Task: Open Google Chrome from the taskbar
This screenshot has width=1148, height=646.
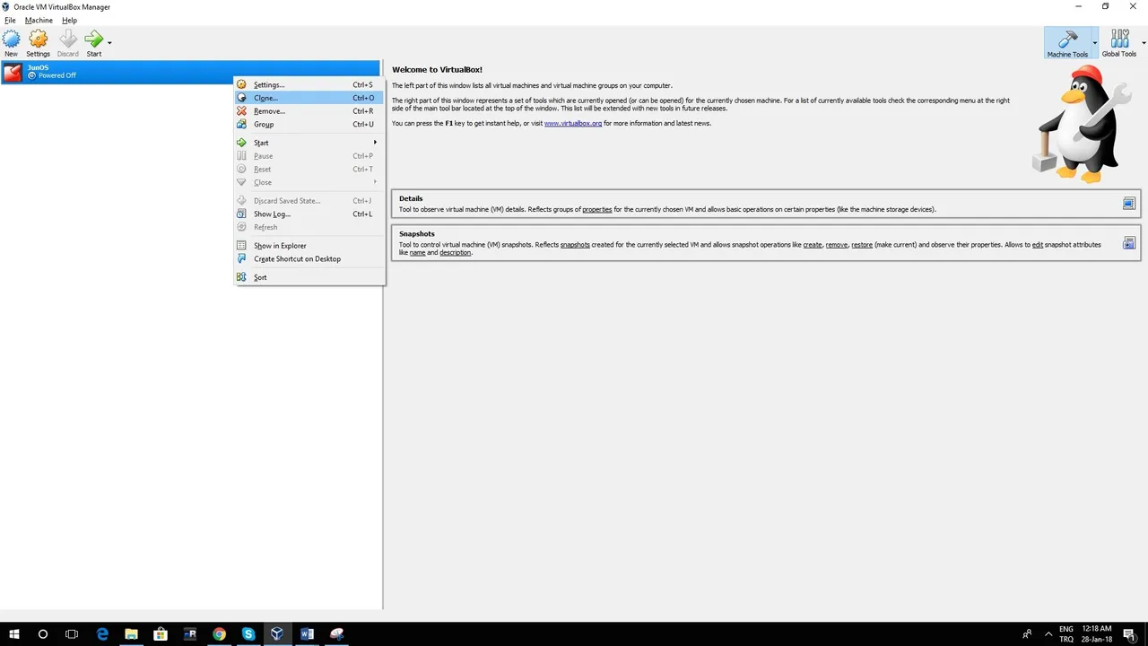Action: point(219,633)
